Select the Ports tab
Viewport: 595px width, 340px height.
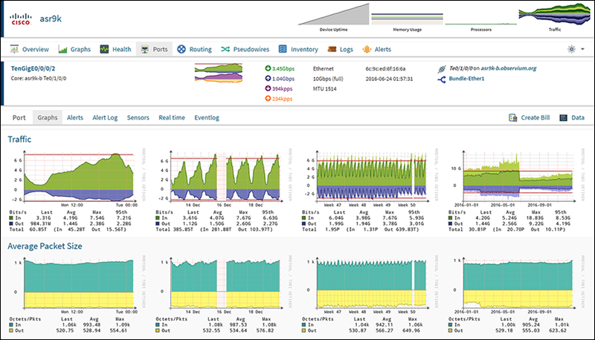pyautogui.click(x=154, y=49)
